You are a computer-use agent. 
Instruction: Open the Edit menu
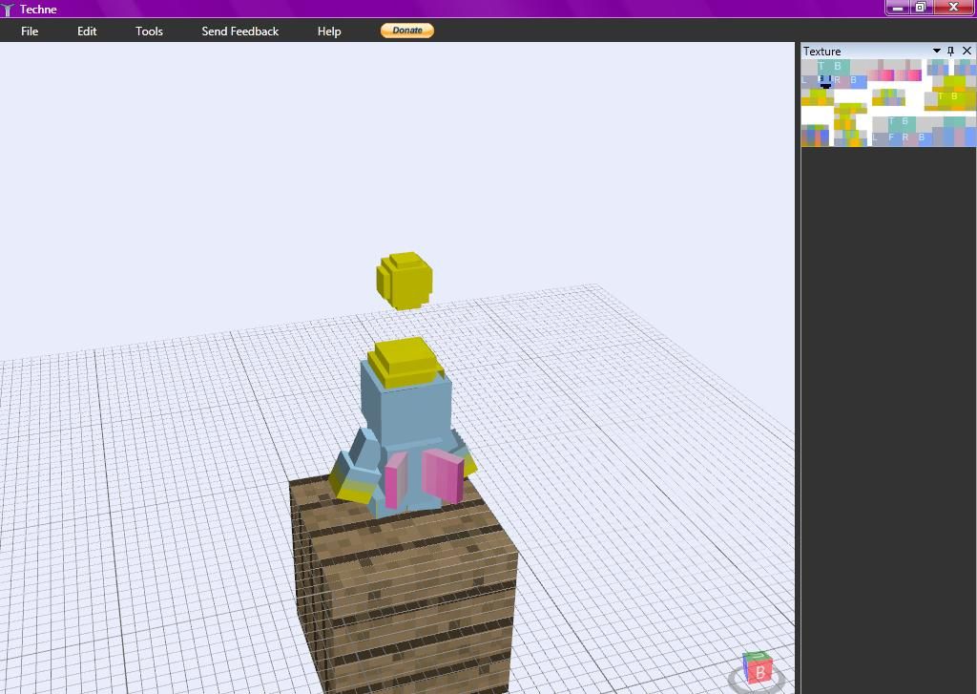(87, 32)
